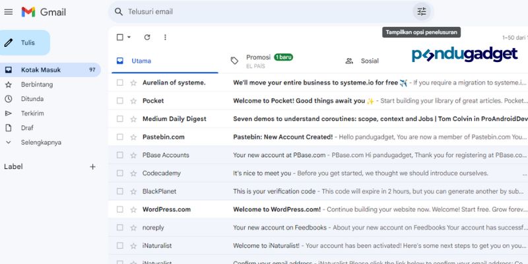Open the Welcome to Pocket email
The width and height of the screenshot is (528, 264).
[318, 101]
